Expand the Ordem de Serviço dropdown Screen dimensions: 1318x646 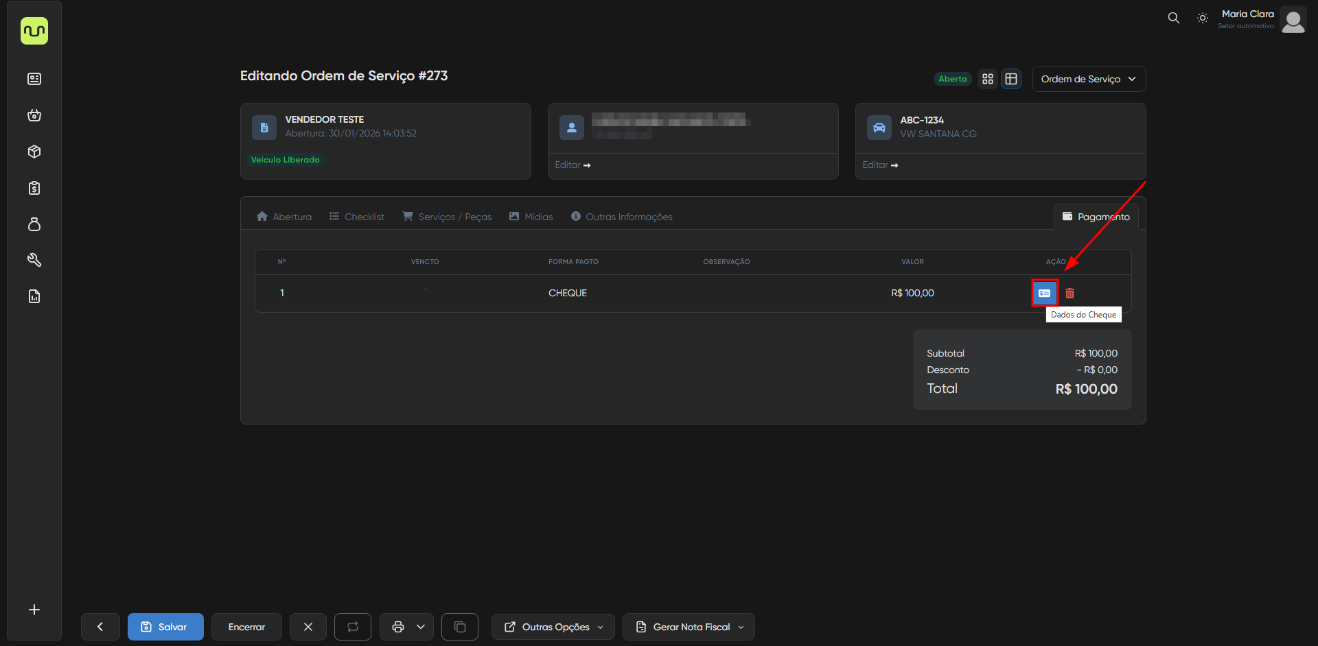point(1088,79)
